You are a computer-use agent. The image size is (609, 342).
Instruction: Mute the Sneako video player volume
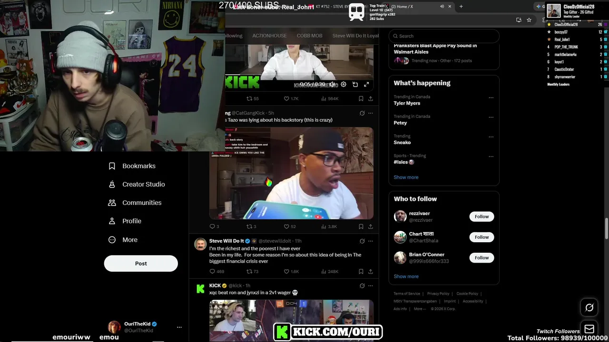332,84
